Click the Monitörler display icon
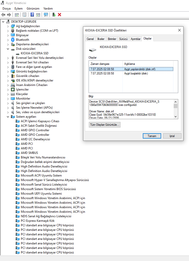189x261 pixels. [x=13, y=99]
